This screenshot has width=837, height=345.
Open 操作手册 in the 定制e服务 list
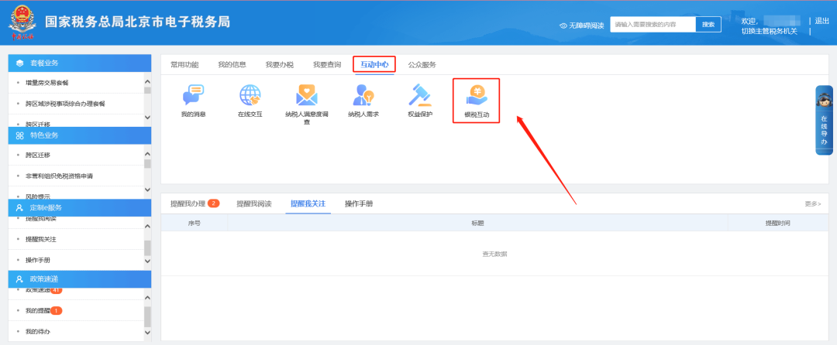38,261
